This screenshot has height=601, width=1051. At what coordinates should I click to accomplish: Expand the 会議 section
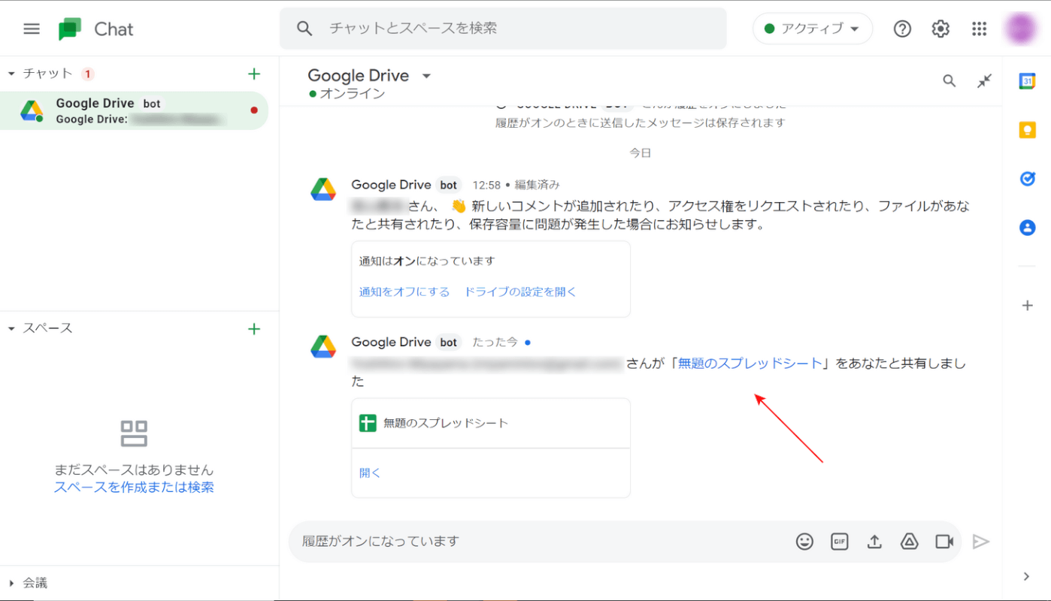click(x=11, y=583)
